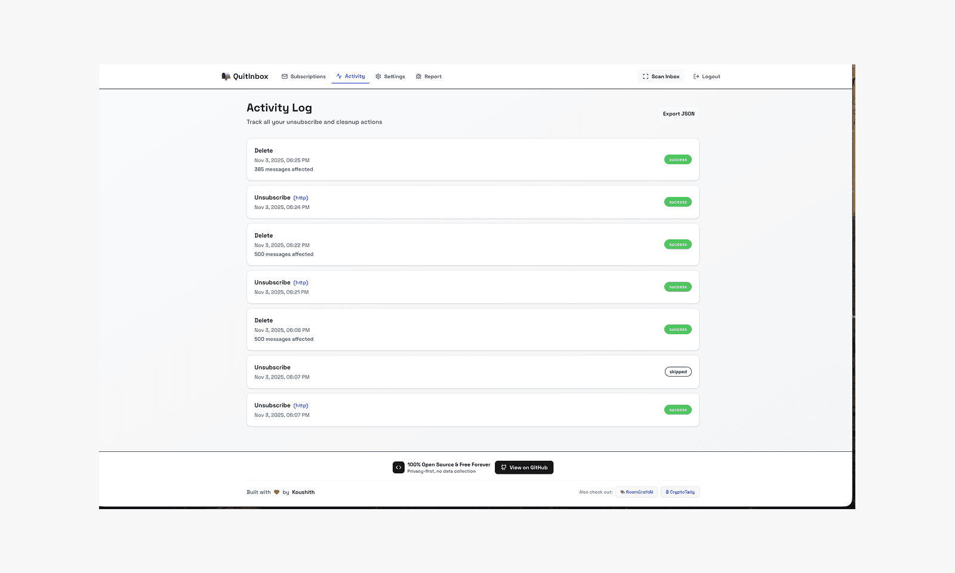Click the GitHub octocat icon in footer button

tap(503, 467)
